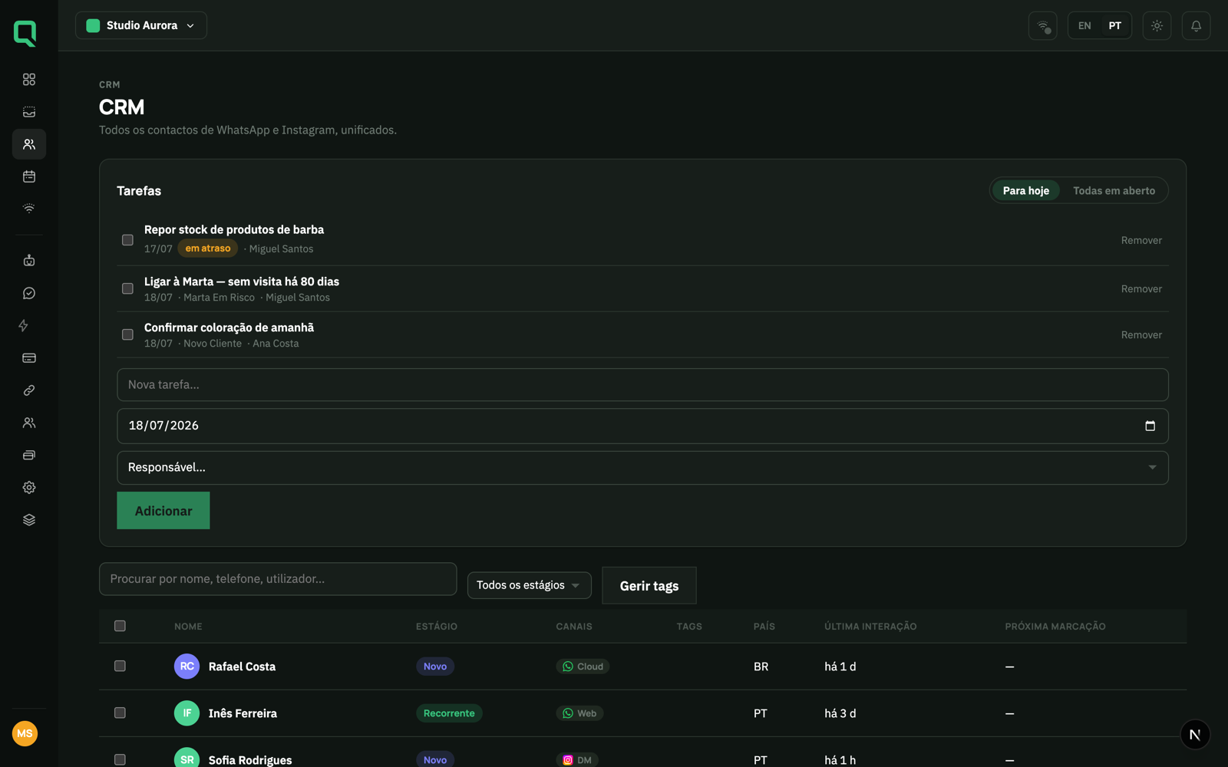
Task: Open the chain link icon in sidebar
Action: click(x=29, y=390)
